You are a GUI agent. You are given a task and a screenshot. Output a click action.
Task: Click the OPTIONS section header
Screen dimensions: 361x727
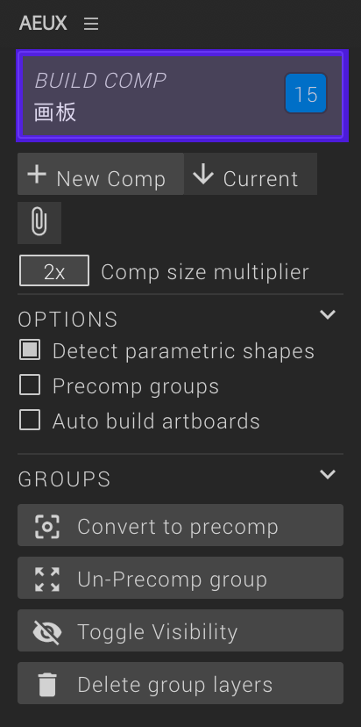68,320
